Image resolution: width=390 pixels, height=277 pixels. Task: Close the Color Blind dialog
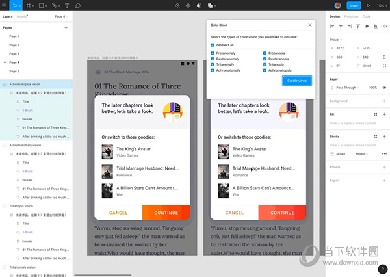309,25
